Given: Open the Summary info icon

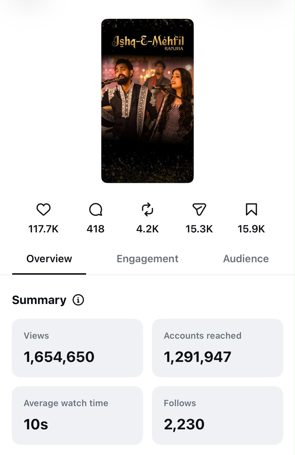Looking at the screenshot, I should pos(78,300).
